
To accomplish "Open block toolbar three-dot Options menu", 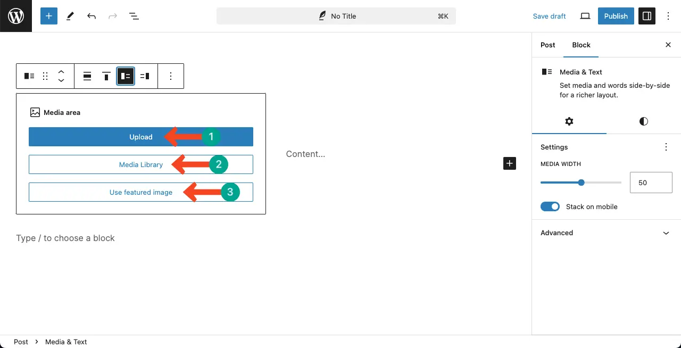I will pos(171,76).
